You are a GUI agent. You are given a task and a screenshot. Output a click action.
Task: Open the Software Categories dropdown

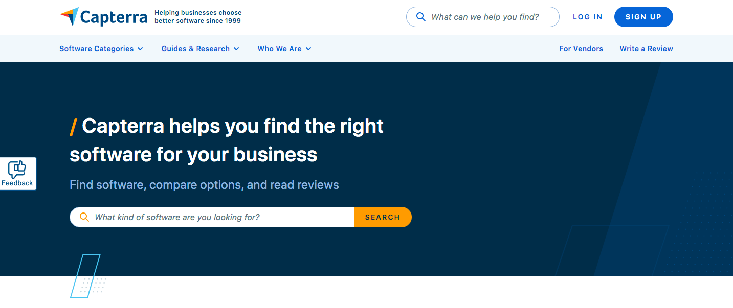(x=97, y=49)
